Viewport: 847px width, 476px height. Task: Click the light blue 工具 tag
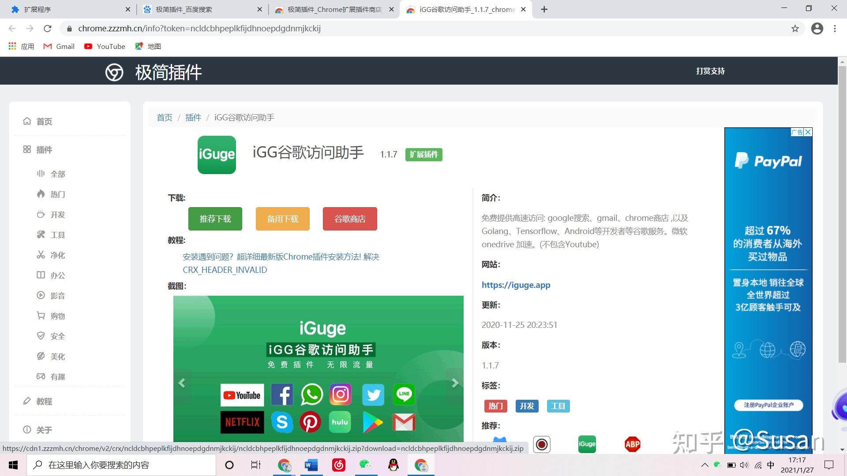[558, 406]
